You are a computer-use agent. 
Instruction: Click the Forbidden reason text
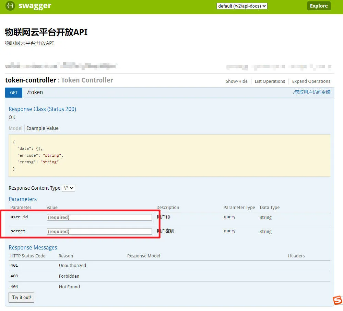(x=69, y=276)
